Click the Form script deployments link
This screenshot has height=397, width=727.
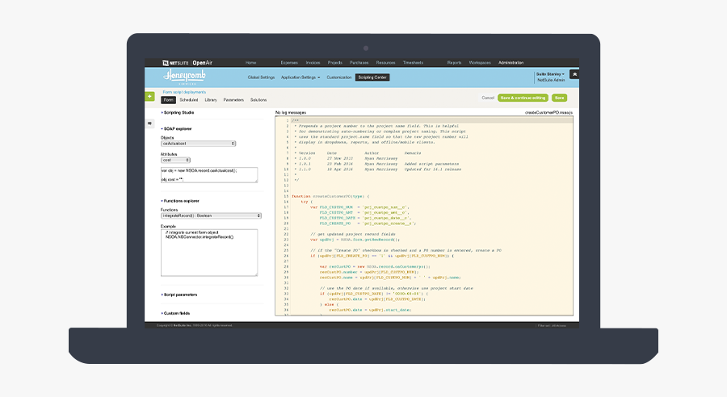[184, 92]
